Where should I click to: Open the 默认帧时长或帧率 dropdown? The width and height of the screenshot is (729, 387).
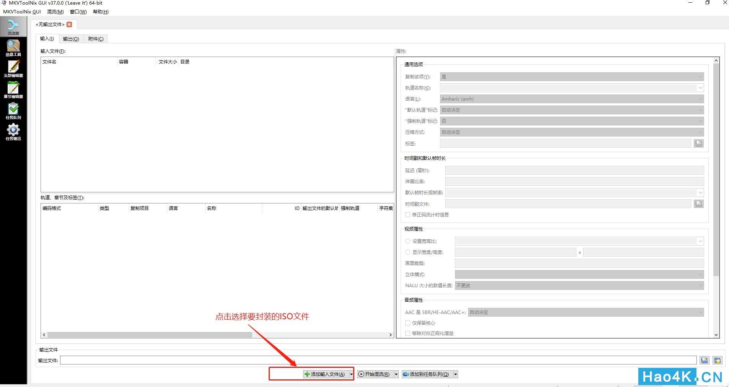tap(574, 193)
